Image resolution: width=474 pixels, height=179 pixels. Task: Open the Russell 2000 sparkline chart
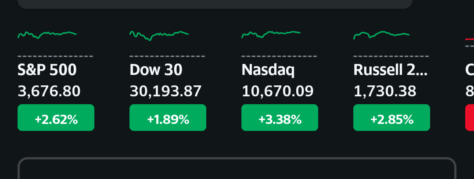(x=381, y=35)
